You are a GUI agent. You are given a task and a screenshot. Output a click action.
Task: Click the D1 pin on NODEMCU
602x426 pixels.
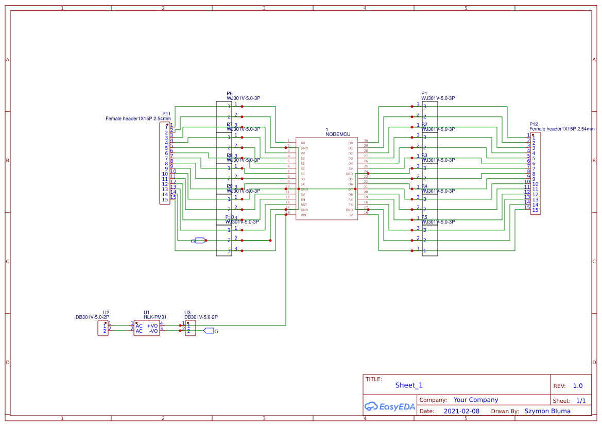[351, 148]
